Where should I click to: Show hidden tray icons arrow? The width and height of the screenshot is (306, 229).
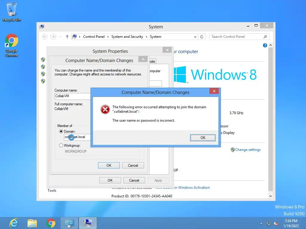pyautogui.click(x=261, y=223)
